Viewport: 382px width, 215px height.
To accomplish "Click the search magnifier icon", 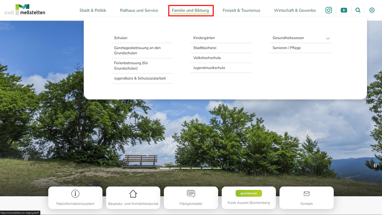I will click(358, 10).
